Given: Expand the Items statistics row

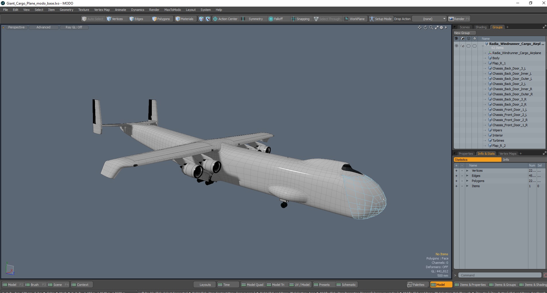Looking at the screenshot, I should tap(467, 186).
